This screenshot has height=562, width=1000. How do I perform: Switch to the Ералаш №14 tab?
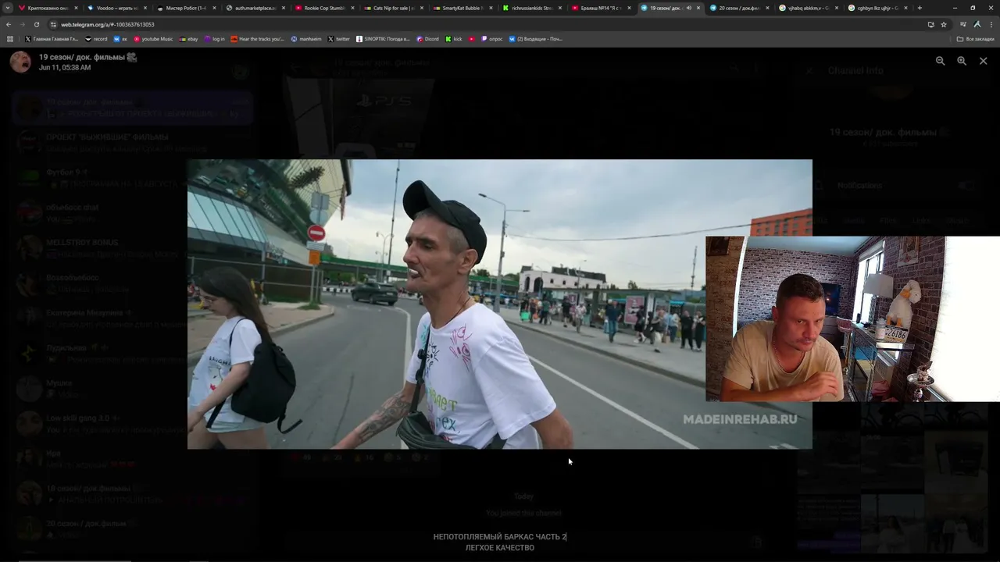click(x=601, y=8)
